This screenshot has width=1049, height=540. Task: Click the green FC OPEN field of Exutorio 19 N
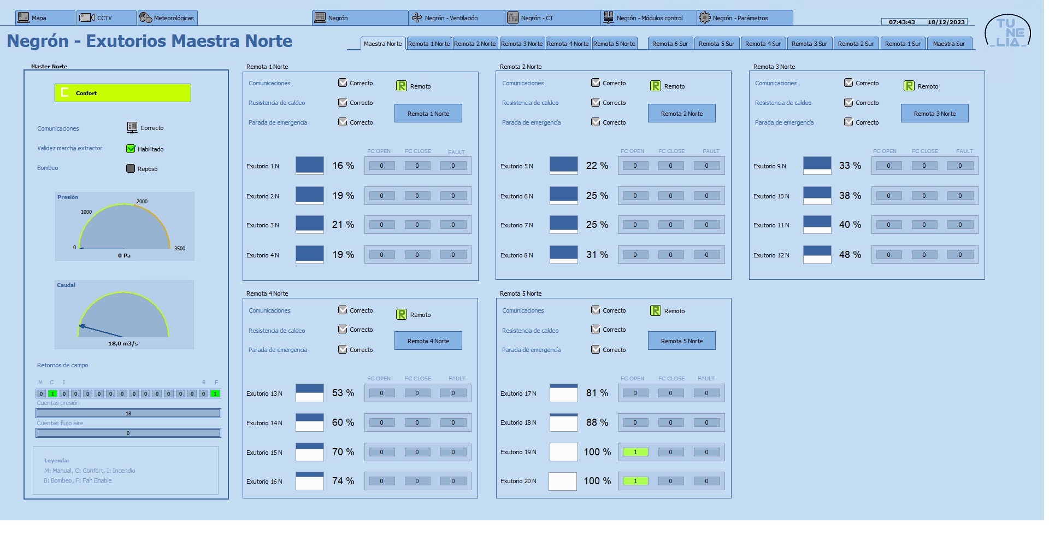(635, 452)
